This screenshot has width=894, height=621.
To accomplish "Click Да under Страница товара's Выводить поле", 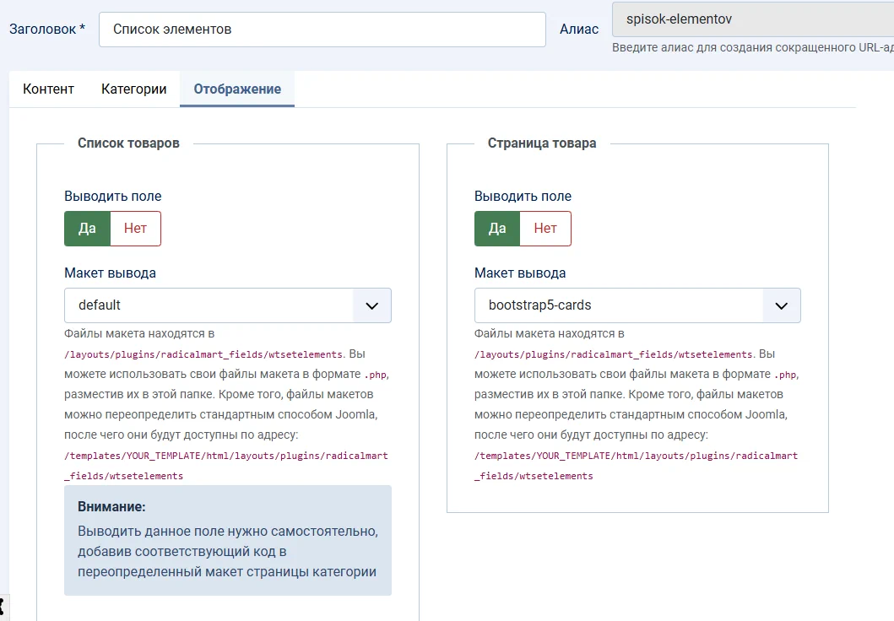I will (497, 228).
